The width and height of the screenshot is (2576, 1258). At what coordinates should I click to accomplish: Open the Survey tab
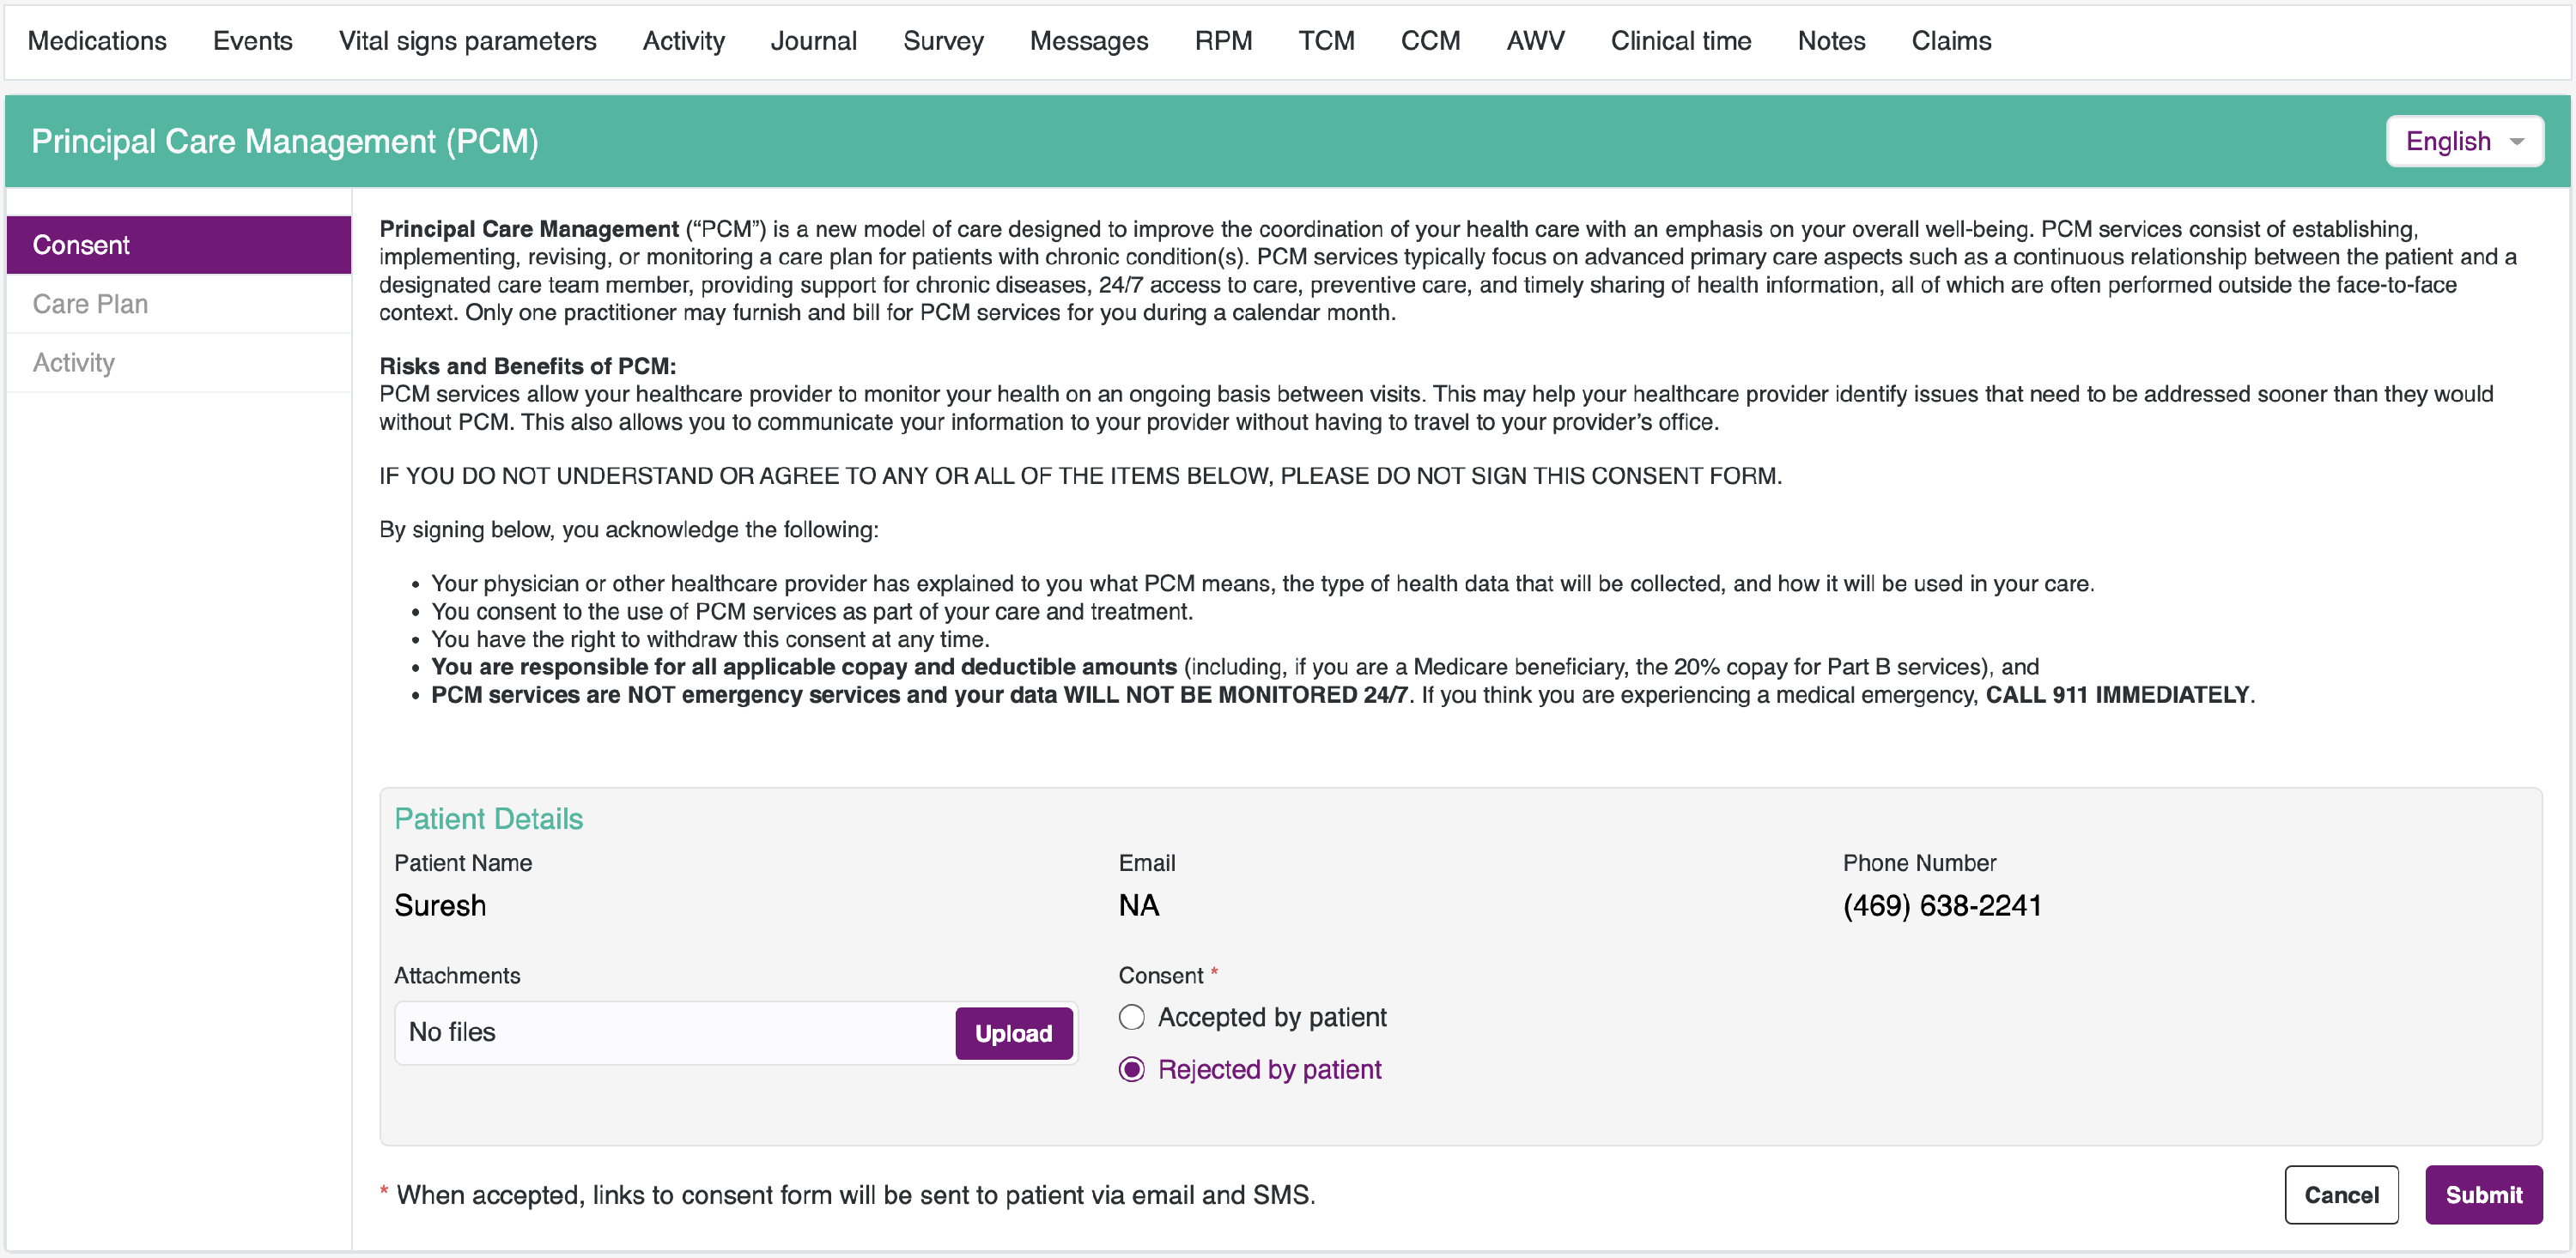[942, 41]
